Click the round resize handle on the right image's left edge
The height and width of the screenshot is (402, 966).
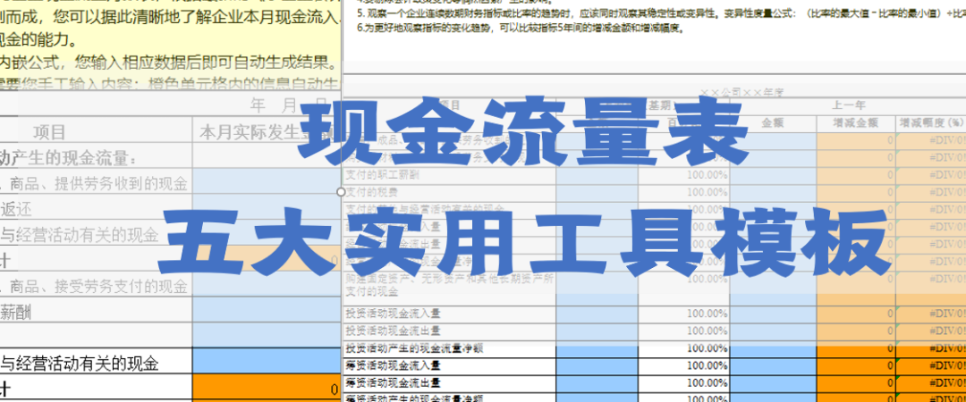point(342,192)
